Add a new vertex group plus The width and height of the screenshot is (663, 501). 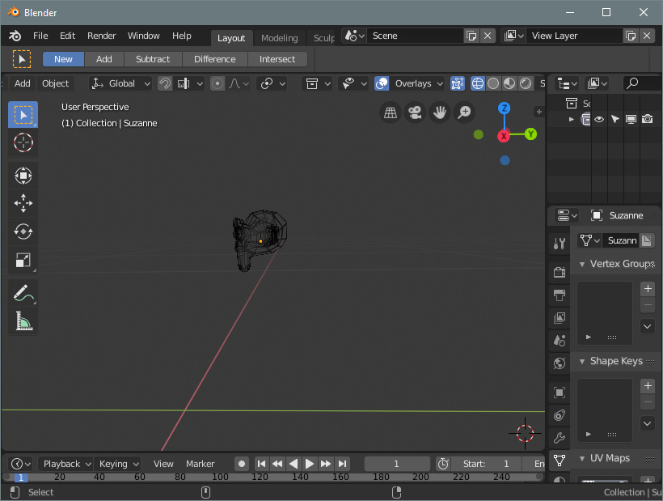[648, 289]
